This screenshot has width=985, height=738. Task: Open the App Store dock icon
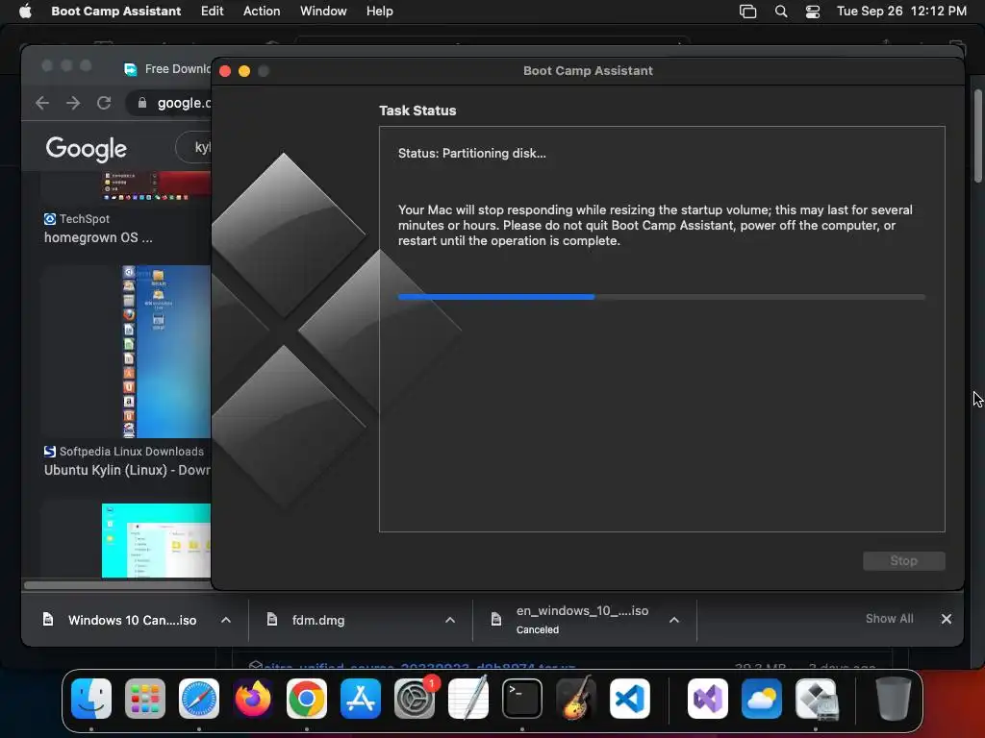coord(361,699)
